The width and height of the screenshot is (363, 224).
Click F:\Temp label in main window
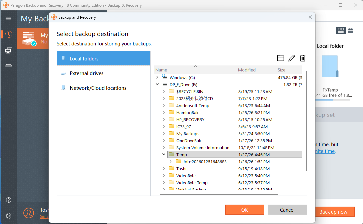point(330,90)
